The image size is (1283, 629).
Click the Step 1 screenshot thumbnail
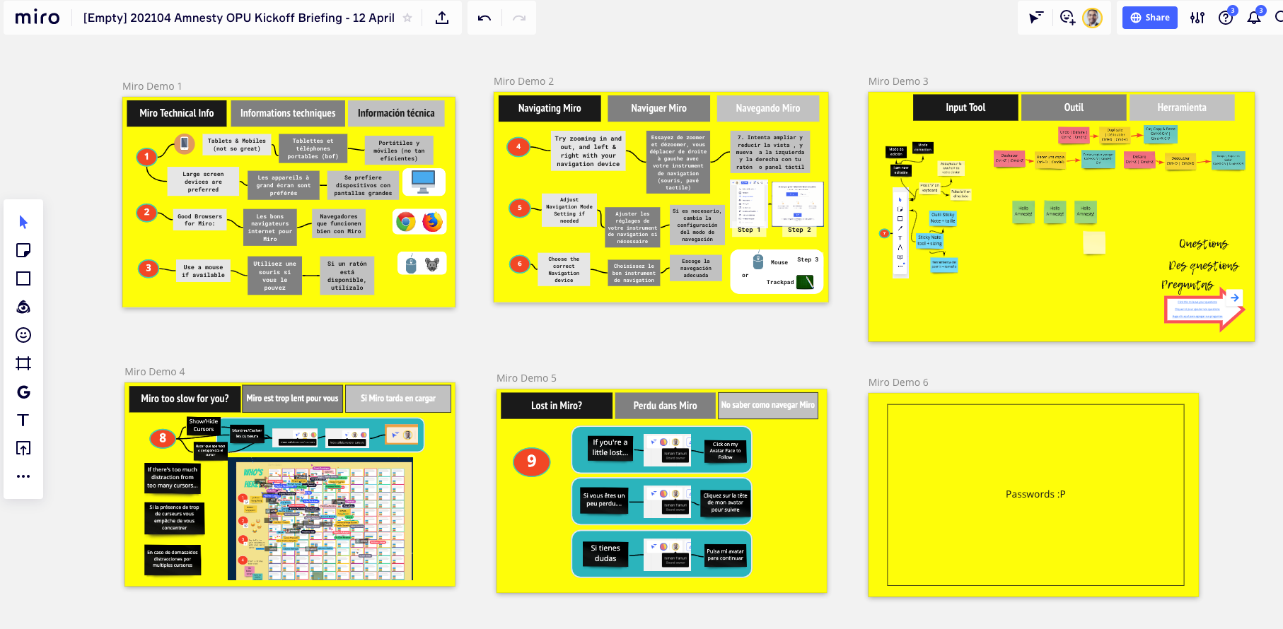[748, 202]
